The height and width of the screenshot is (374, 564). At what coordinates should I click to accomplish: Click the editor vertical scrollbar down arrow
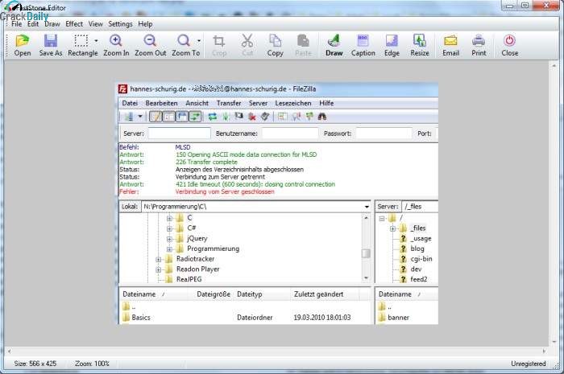553,342
